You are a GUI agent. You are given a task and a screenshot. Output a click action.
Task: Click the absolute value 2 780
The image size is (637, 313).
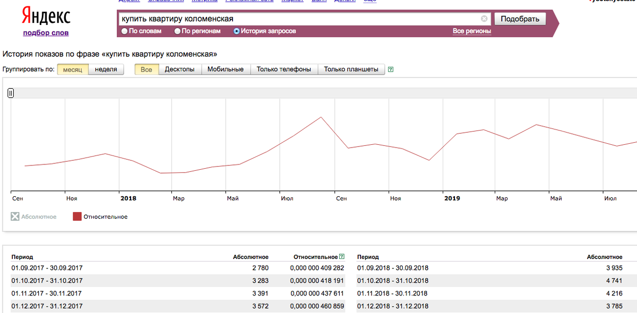pyautogui.click(x=260, y=268)
